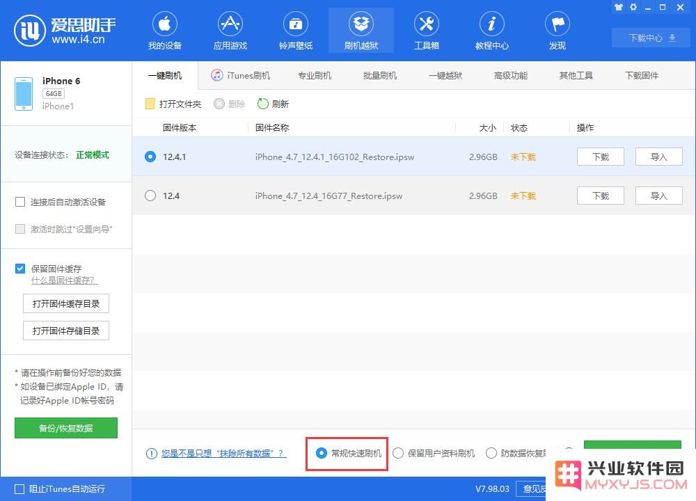696x501 pixels.
Task: Click 状态 column header
Action: 519,128
